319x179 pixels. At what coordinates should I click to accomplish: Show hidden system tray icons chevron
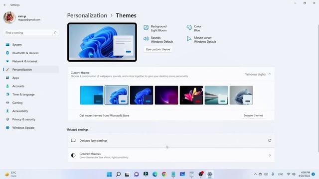[x=255, y=175]
